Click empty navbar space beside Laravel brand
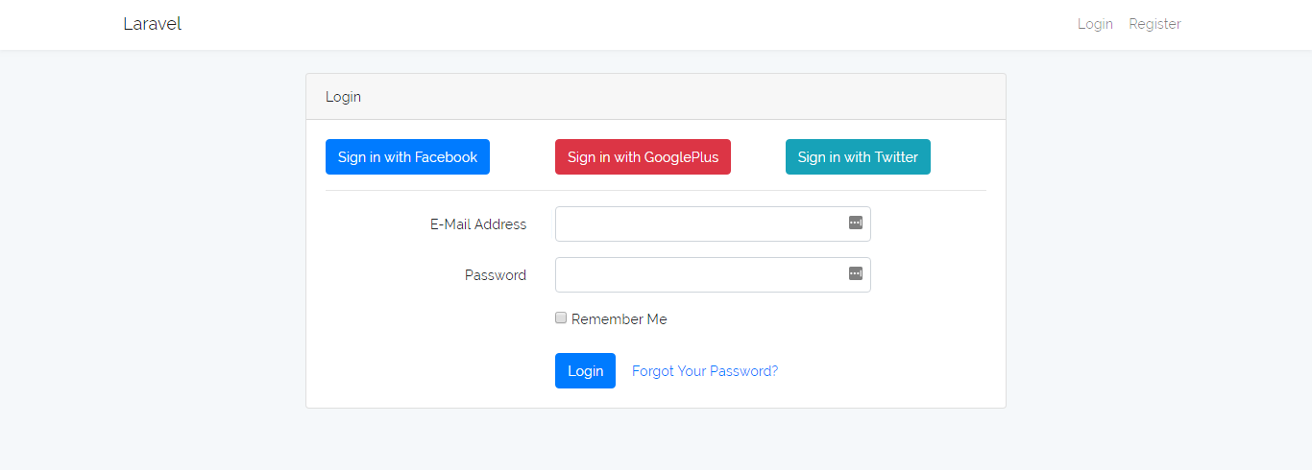Viewport: 1312px width, 470px height. coord(624,24)
